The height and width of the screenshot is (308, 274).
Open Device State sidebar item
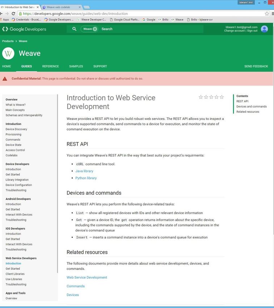tap(13, 145)
